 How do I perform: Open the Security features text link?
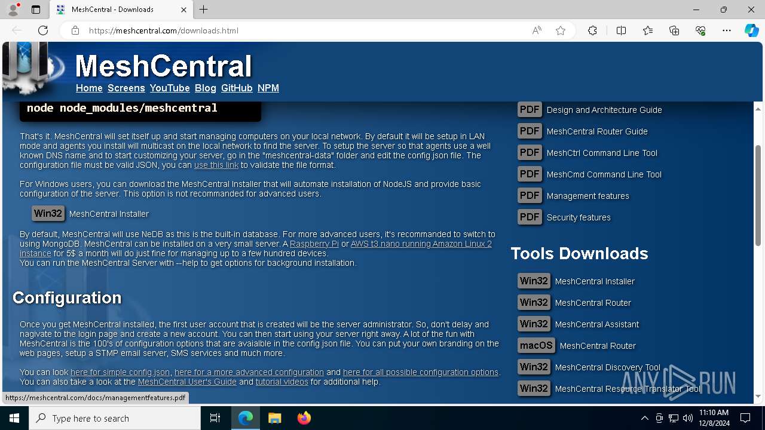pos(579,217)
